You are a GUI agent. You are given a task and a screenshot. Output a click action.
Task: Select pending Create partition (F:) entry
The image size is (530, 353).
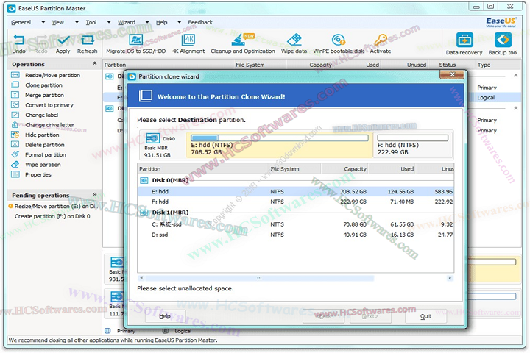pyautogui.click(x=52, y=216)
